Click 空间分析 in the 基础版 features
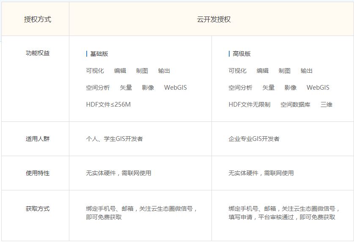 98,88
